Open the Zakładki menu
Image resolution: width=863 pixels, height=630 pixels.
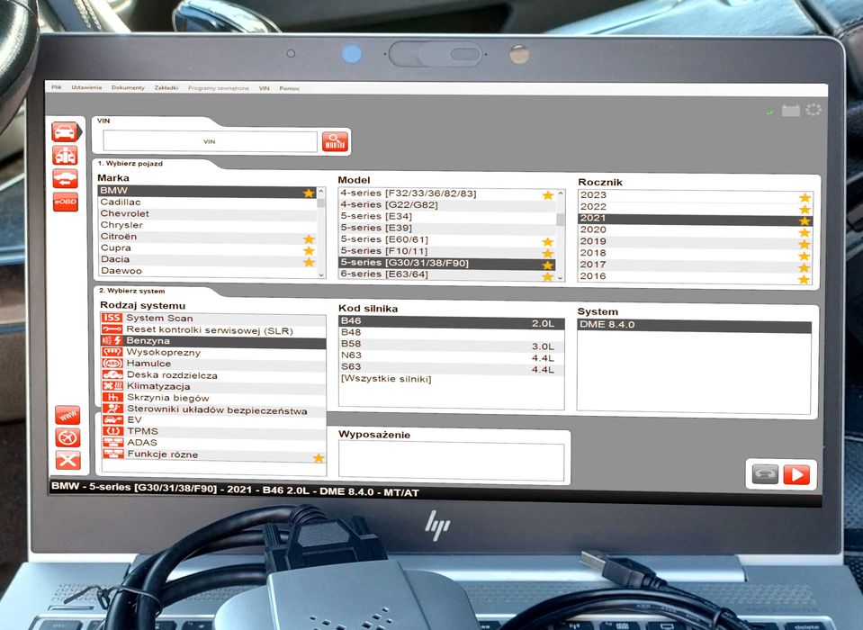pos(166,87)
